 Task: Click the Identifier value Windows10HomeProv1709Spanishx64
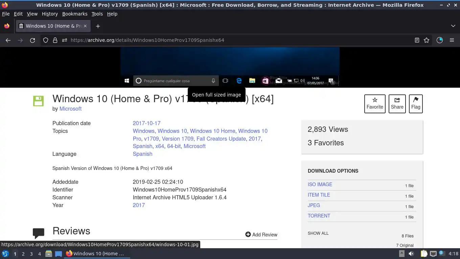point(180,190)
